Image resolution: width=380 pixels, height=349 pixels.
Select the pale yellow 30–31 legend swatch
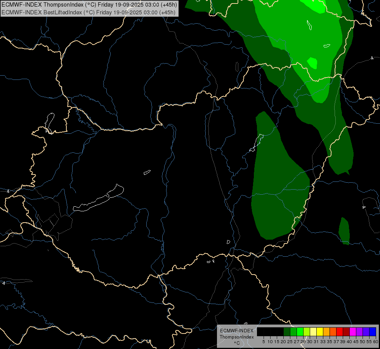point(313,332)
